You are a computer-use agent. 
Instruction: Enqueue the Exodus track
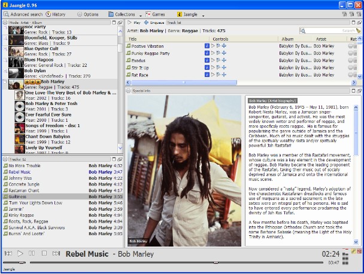click(224, 60)
